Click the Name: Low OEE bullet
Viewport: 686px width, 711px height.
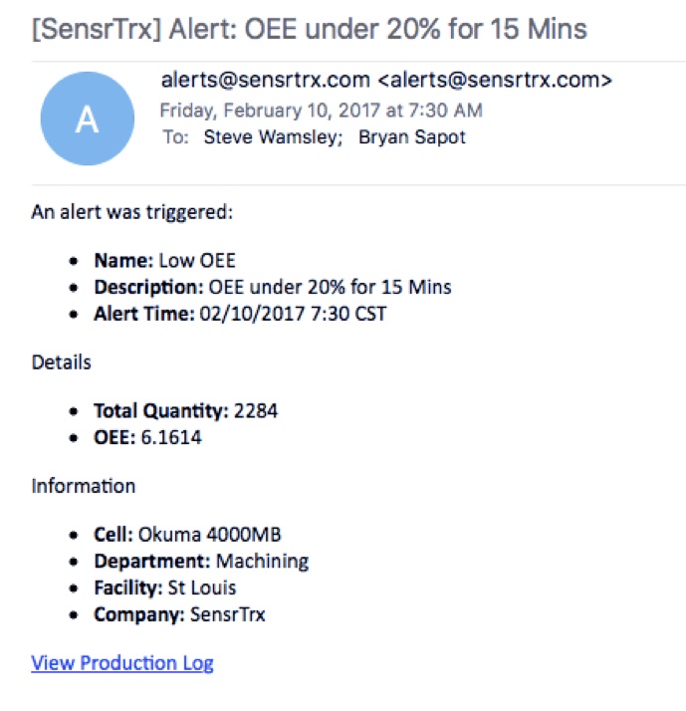pos(164,261)
